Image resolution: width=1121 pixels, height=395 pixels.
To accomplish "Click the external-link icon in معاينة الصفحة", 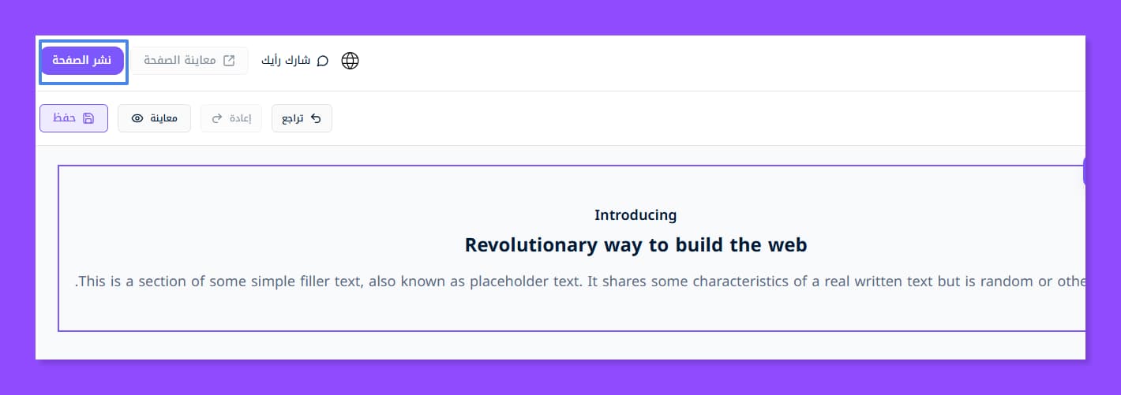I will (x=230, y=61).
